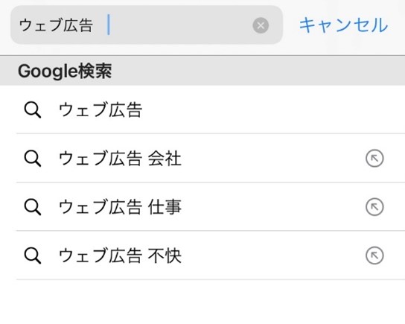This screenshot has width=405, height=324.
Task: Fill search with ウェブ広告 不快 using arrow icon
Action: [374, 255]
